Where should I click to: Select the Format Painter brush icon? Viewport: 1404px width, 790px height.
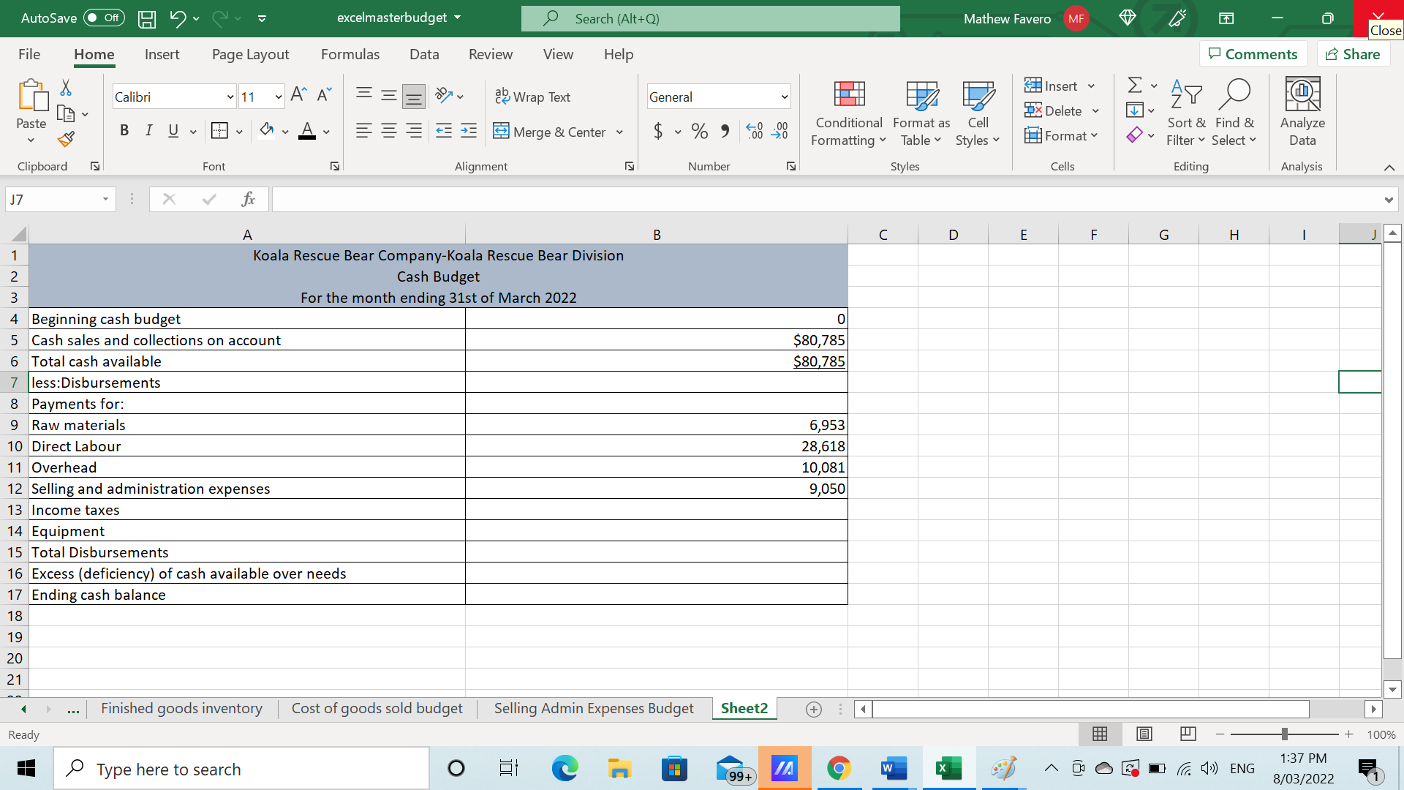pyautogui.click(x=66, y=139)
